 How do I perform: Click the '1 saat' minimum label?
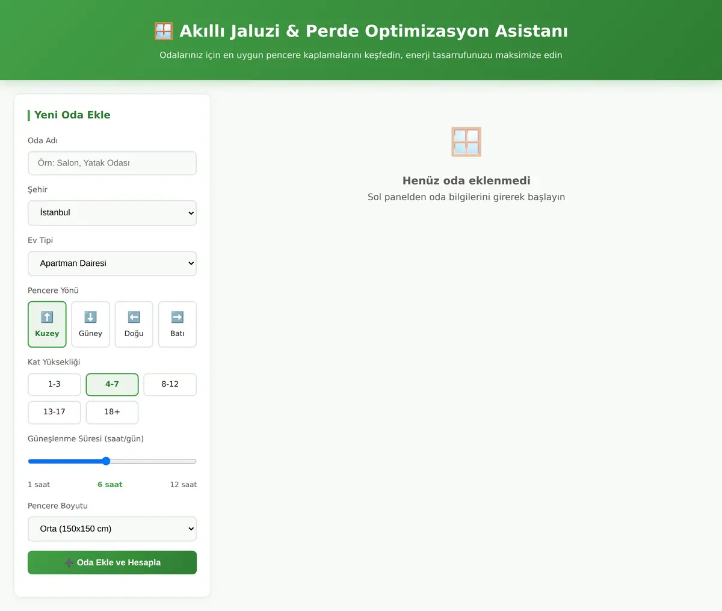(39, 485)
